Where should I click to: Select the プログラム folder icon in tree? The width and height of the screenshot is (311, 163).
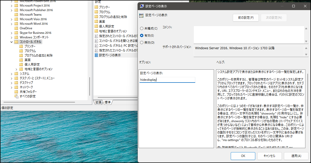(21, 51)
